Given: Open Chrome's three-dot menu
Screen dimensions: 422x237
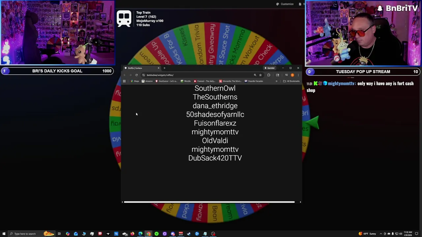Looking at the screenshot, I should (298, 75).
